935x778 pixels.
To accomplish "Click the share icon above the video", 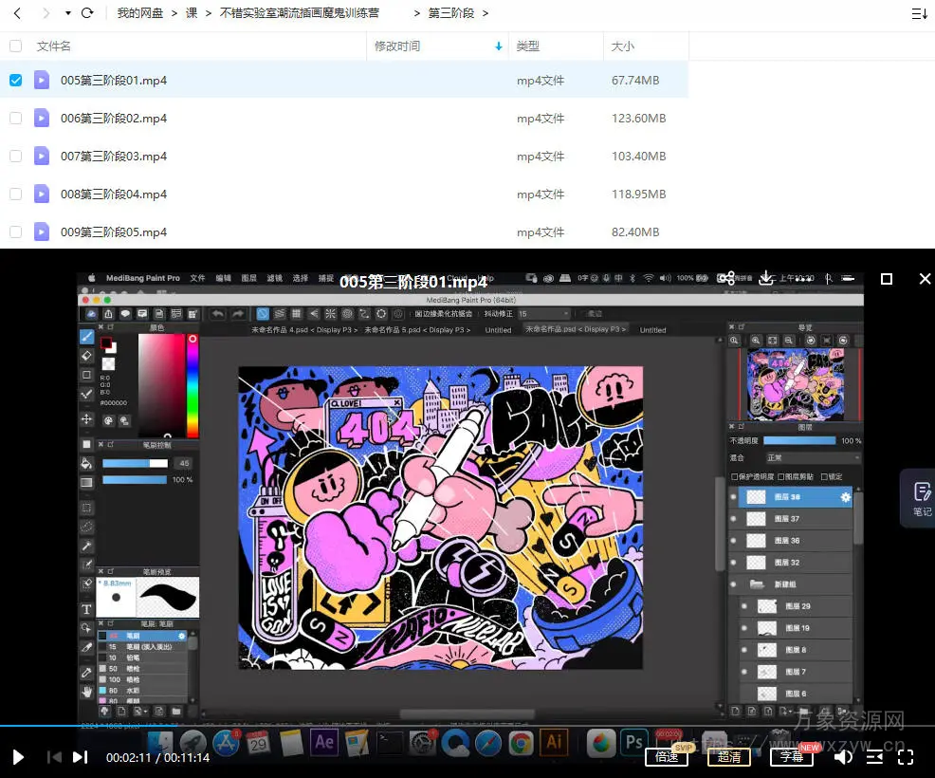I will pos(726,278).
